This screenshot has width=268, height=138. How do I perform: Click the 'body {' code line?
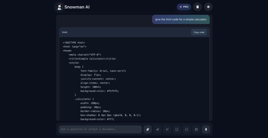(x=79, y=67)
